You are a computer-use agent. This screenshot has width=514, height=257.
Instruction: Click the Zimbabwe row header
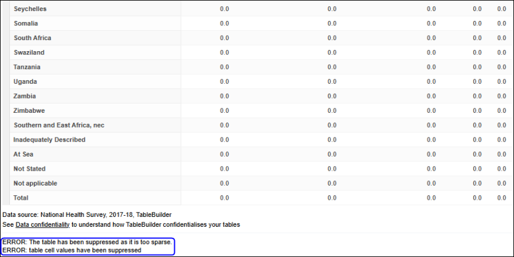point(29,110)
